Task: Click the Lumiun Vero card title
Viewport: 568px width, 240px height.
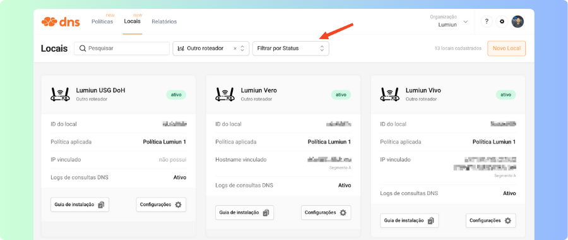Action: [259, 90]
